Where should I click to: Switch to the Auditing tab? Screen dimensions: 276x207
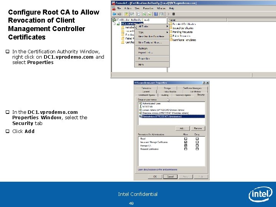point(165,95)
